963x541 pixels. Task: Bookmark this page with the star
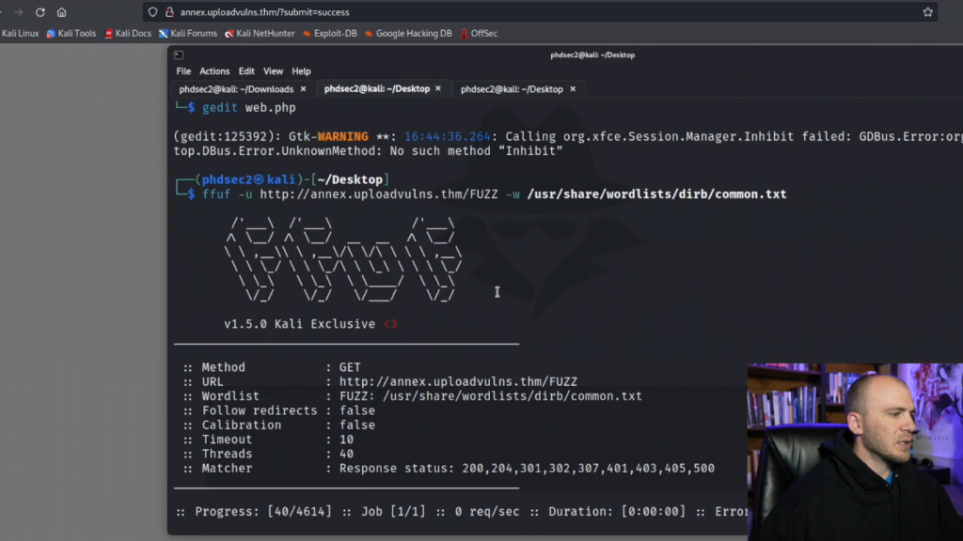point(927,12)
